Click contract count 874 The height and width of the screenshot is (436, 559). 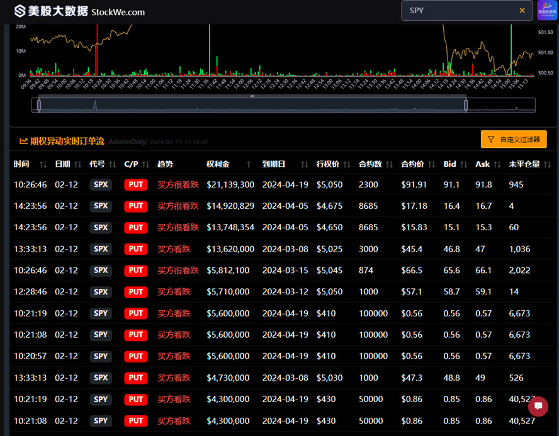[366, 271]
